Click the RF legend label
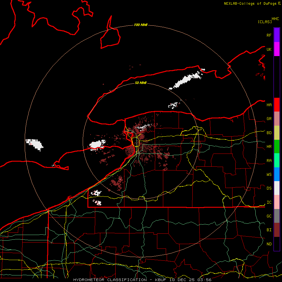 pyautogui.click(x=269, y=35)
